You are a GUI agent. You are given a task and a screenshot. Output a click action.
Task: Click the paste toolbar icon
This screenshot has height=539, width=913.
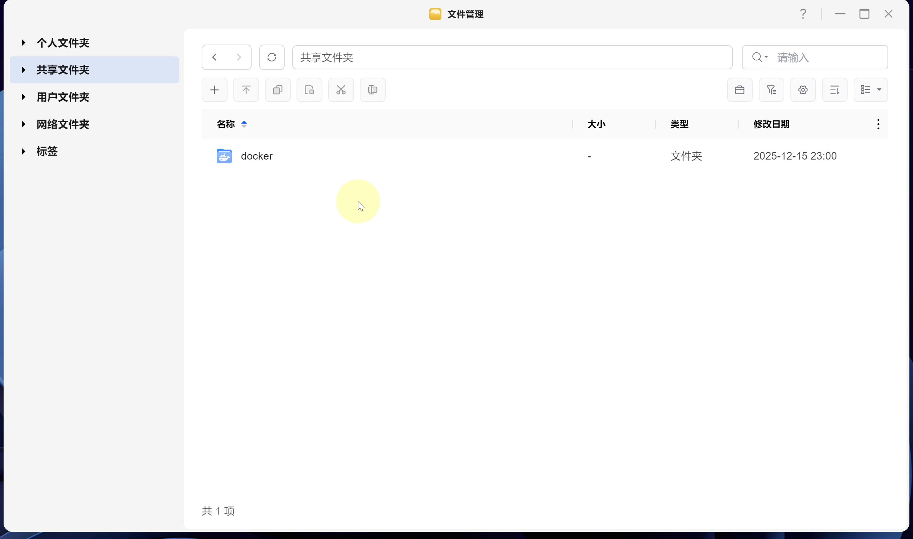[x=309, y=90]
